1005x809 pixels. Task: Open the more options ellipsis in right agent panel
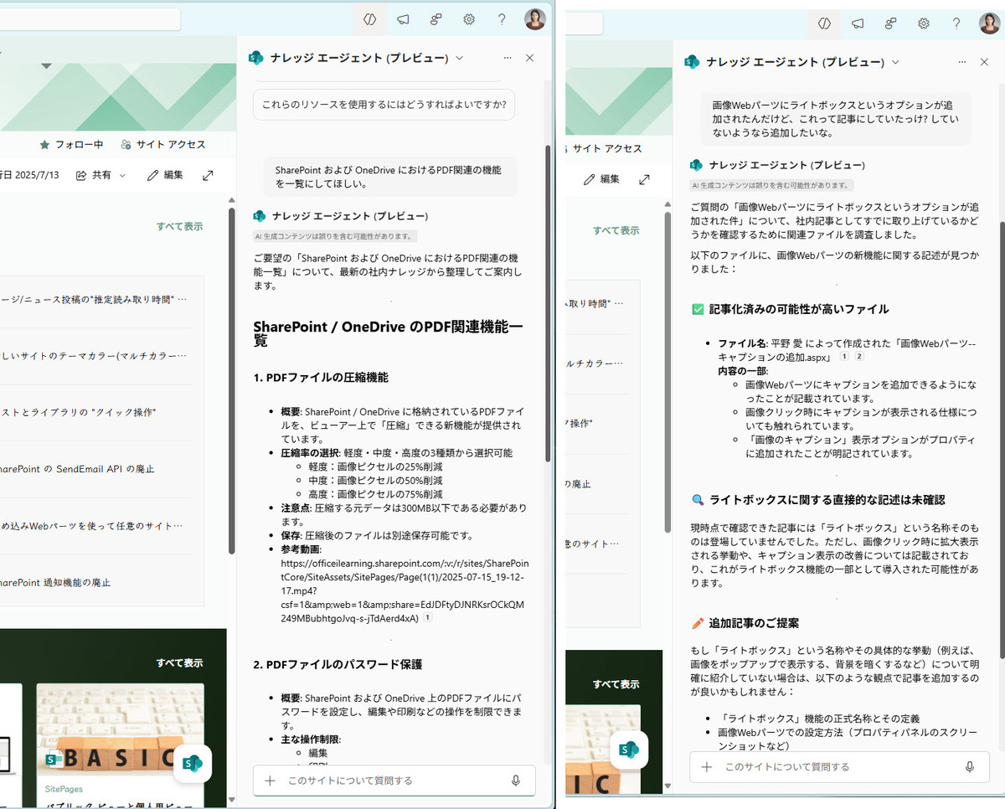[x=962, y=62]
